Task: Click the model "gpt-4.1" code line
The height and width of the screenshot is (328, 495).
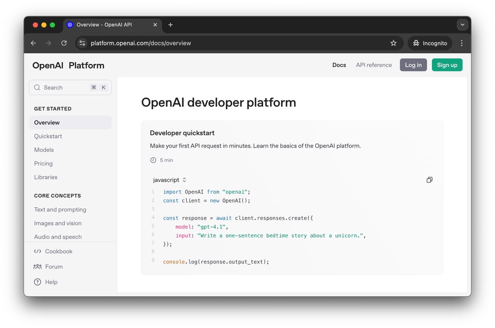Action: point(202,227)
